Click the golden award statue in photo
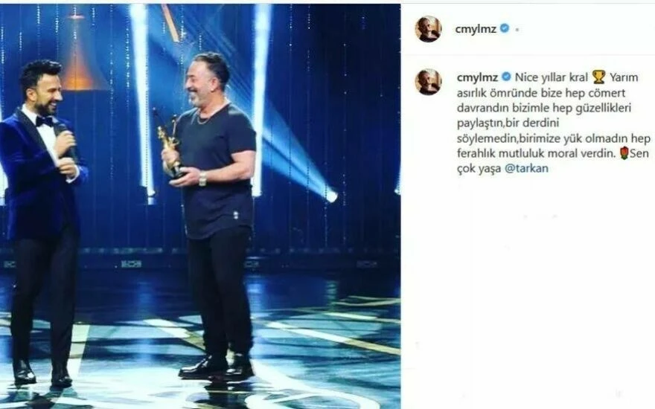The image size is (655, 409). [x=169, y=144]
